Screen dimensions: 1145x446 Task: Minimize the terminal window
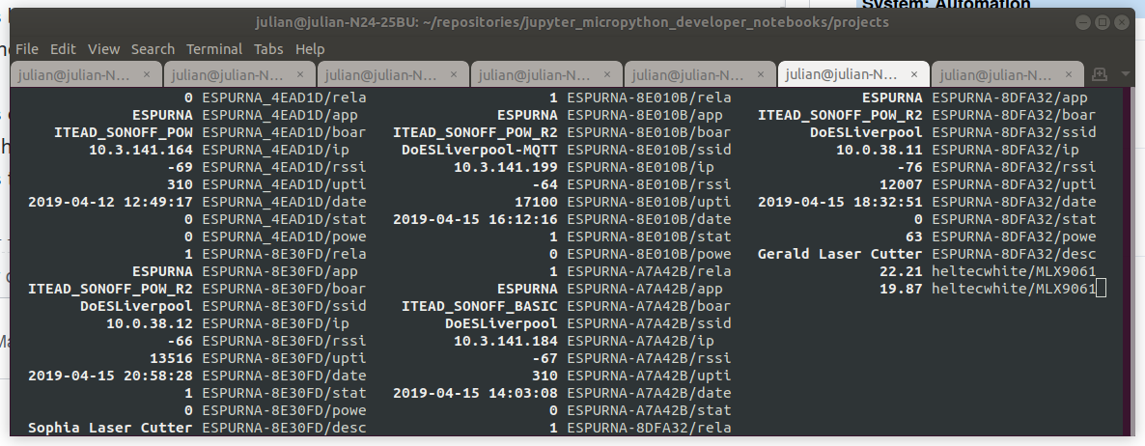pos(1084,22)
